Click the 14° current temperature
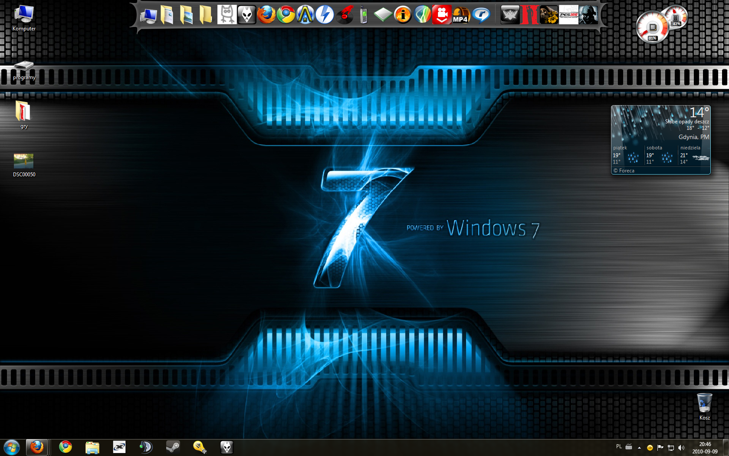 [x=699, y=112]
